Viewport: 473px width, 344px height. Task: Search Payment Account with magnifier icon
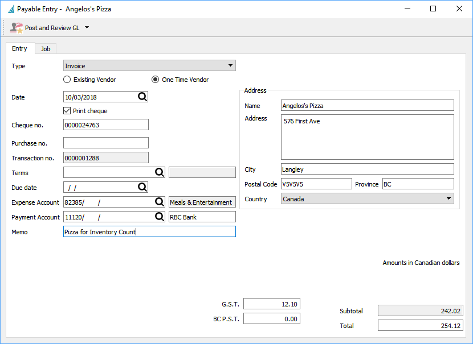[x=160, y=217]
